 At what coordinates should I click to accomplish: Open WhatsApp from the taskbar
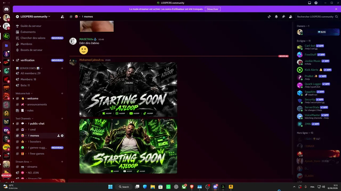point(168,187)
